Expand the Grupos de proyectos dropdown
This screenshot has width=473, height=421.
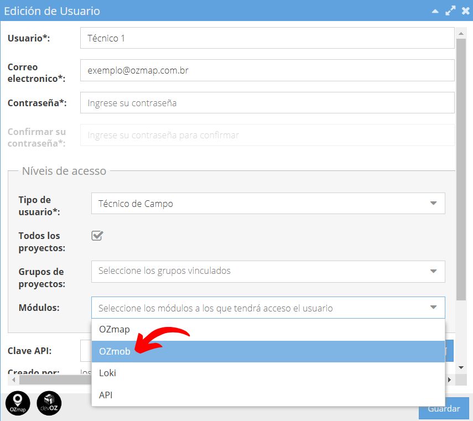[x=268, y=272]
